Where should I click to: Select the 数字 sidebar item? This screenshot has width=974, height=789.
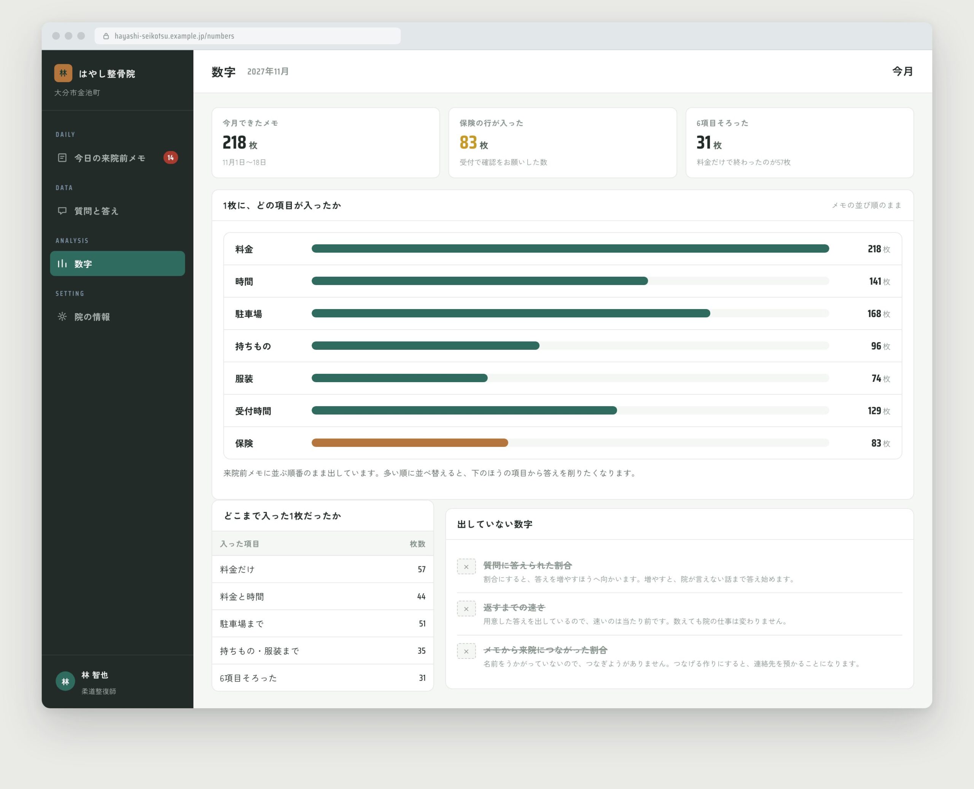coord(118,264)
